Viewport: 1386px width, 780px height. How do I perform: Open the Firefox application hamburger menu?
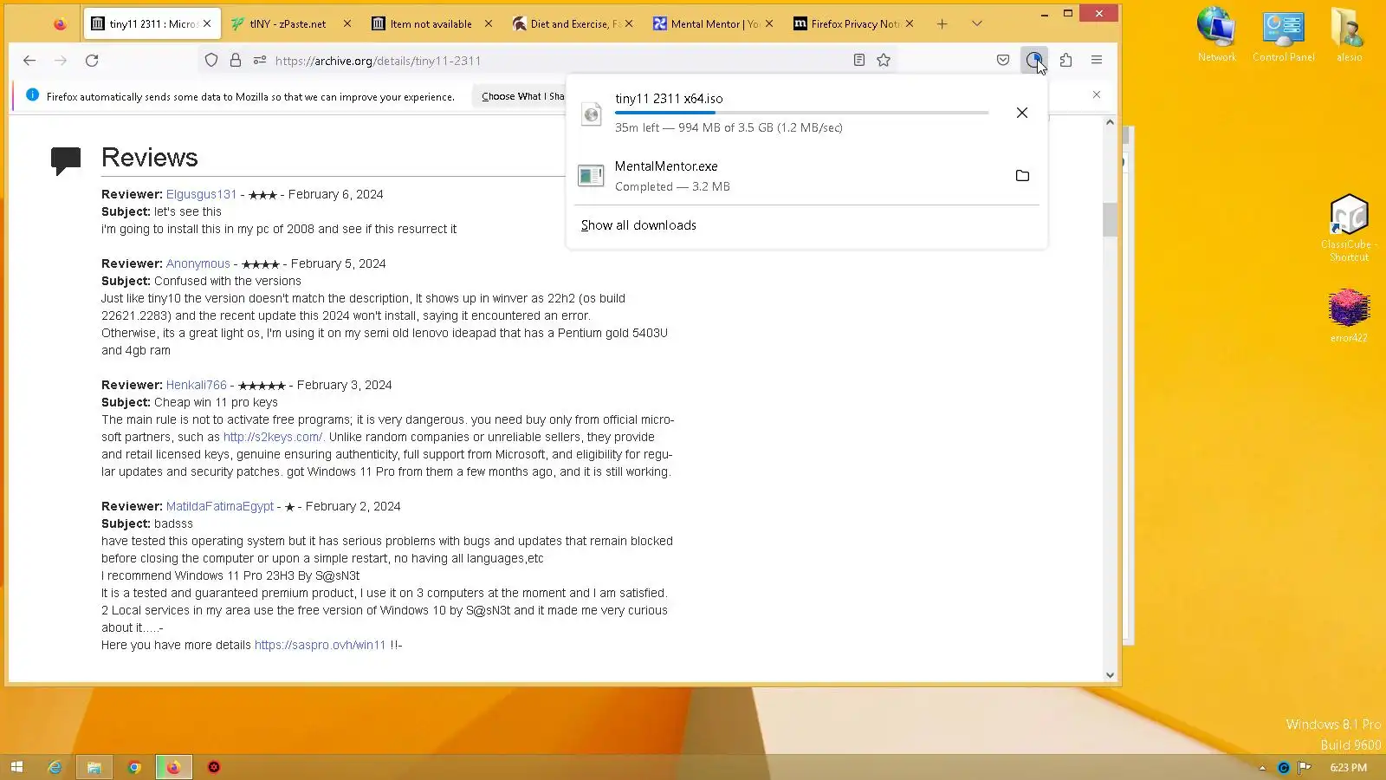click(x=1097, y=61)
